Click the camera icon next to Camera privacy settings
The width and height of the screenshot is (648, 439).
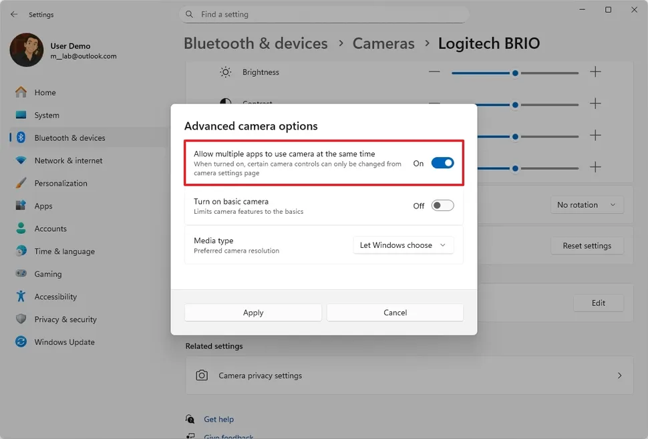coord(202,376)
